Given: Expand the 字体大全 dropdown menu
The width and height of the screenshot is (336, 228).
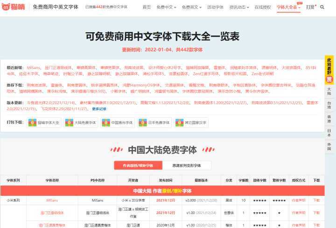Looking at the screenshot, I should [289, 7].
